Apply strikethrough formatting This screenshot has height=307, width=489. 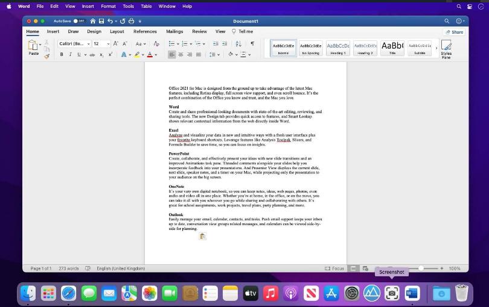tap(92, 55)
